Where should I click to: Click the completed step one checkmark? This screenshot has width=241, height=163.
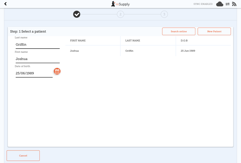click(x=77, y=14)
